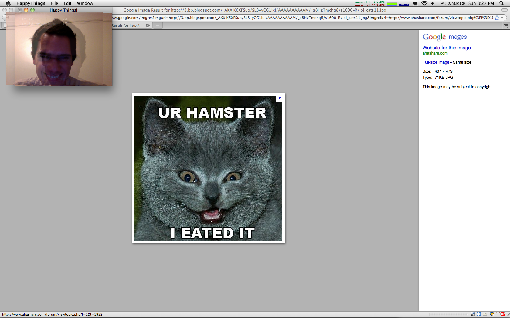510x318 pixels.
Task: Open Spotlight search magnifying glass
Action: (501, 3)
